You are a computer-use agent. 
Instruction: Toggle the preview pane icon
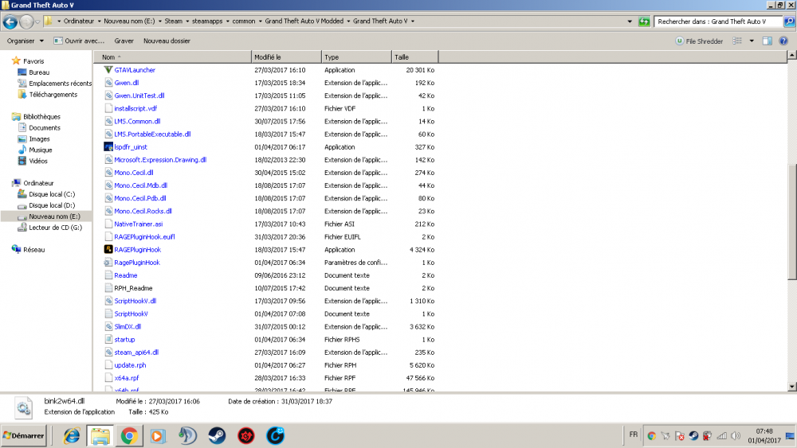pyautogui.click(x=767, y=41)
